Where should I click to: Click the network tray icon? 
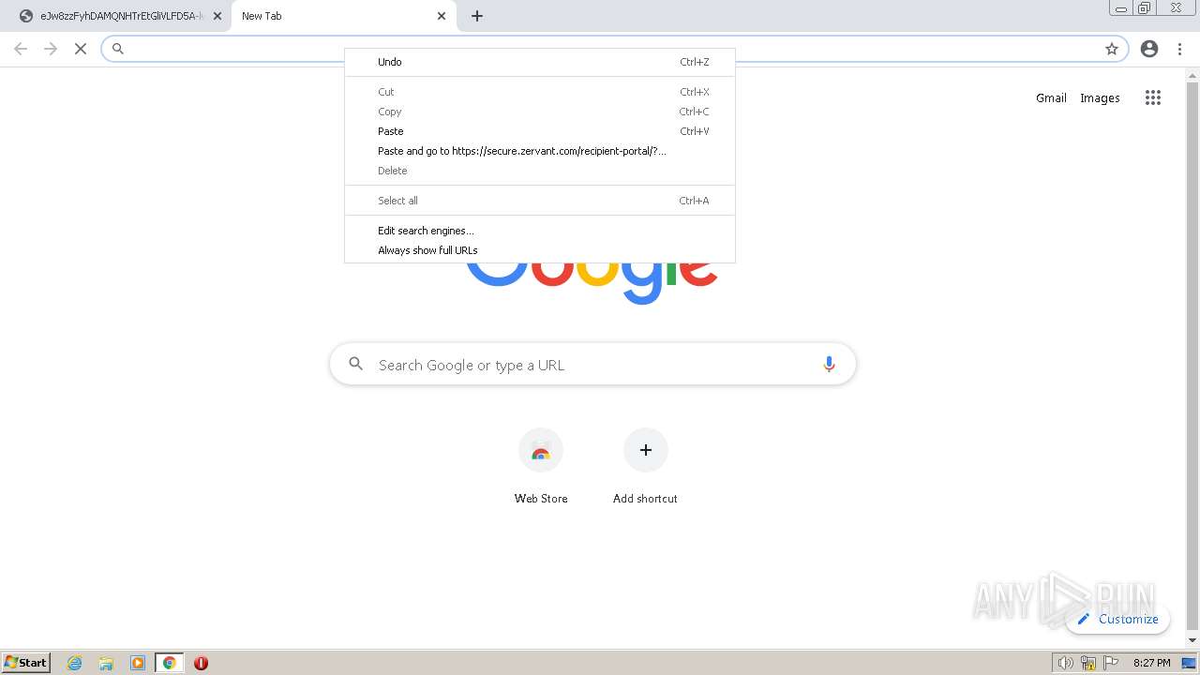[1088, 663]
